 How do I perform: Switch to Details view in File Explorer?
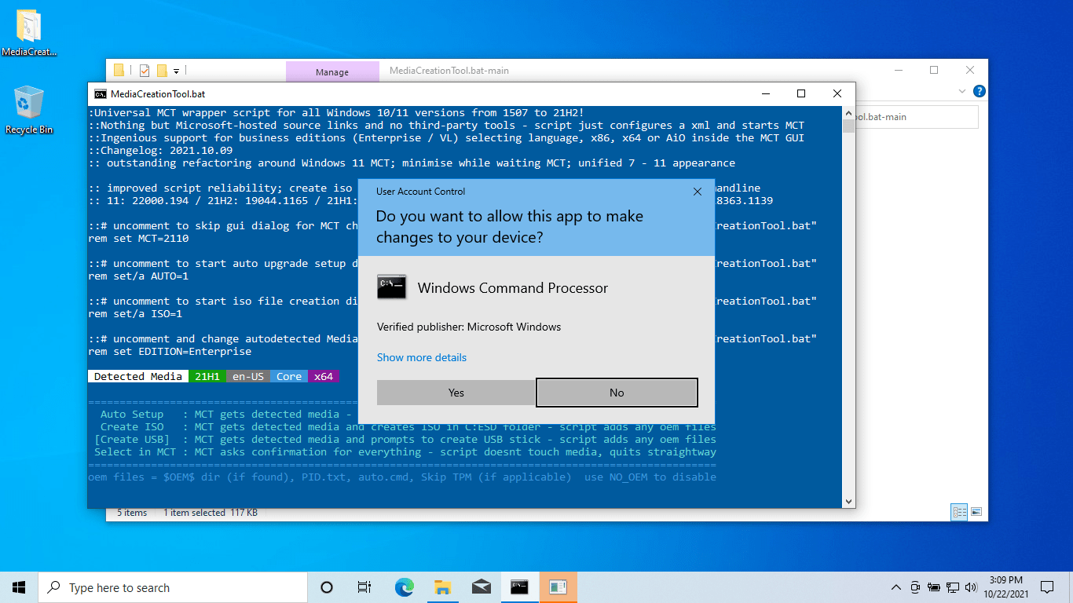959,512
